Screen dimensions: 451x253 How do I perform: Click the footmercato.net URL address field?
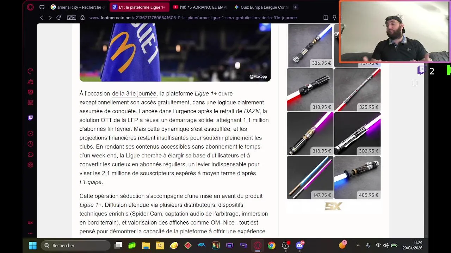tap(193, 18)
